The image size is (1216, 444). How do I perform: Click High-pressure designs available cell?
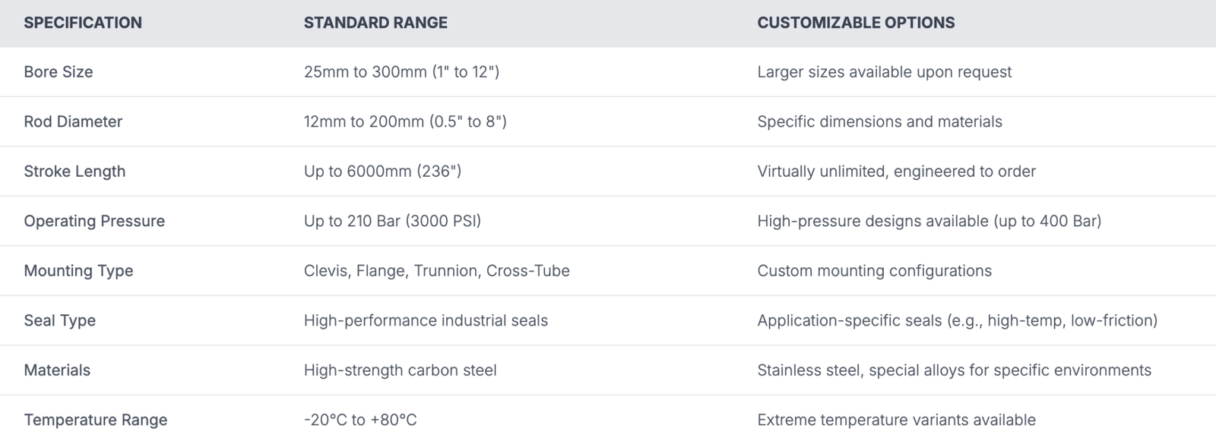tap(929, 221)
